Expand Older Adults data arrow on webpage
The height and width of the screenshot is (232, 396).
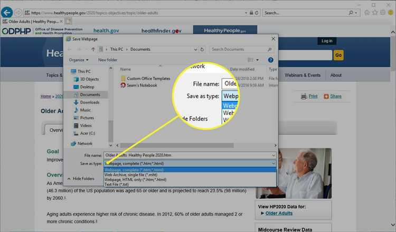coord(262,214)
